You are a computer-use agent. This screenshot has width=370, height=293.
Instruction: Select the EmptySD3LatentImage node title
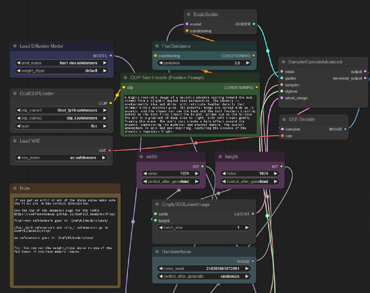[x=186, y=205]
